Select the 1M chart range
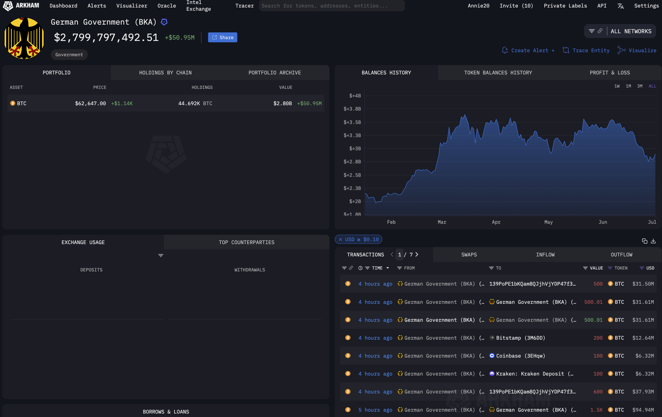The height and width of the screenshot is (417, 662). click(628, 86)
